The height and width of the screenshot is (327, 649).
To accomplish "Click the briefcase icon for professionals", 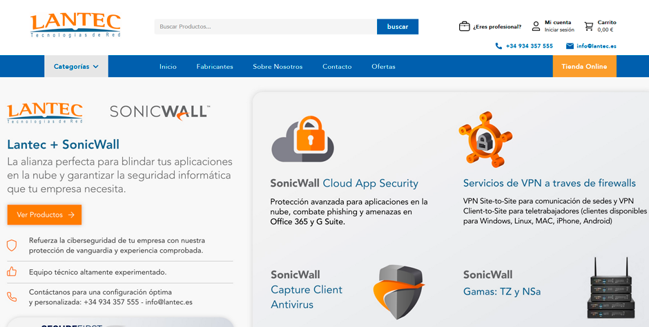I will 465,26.
